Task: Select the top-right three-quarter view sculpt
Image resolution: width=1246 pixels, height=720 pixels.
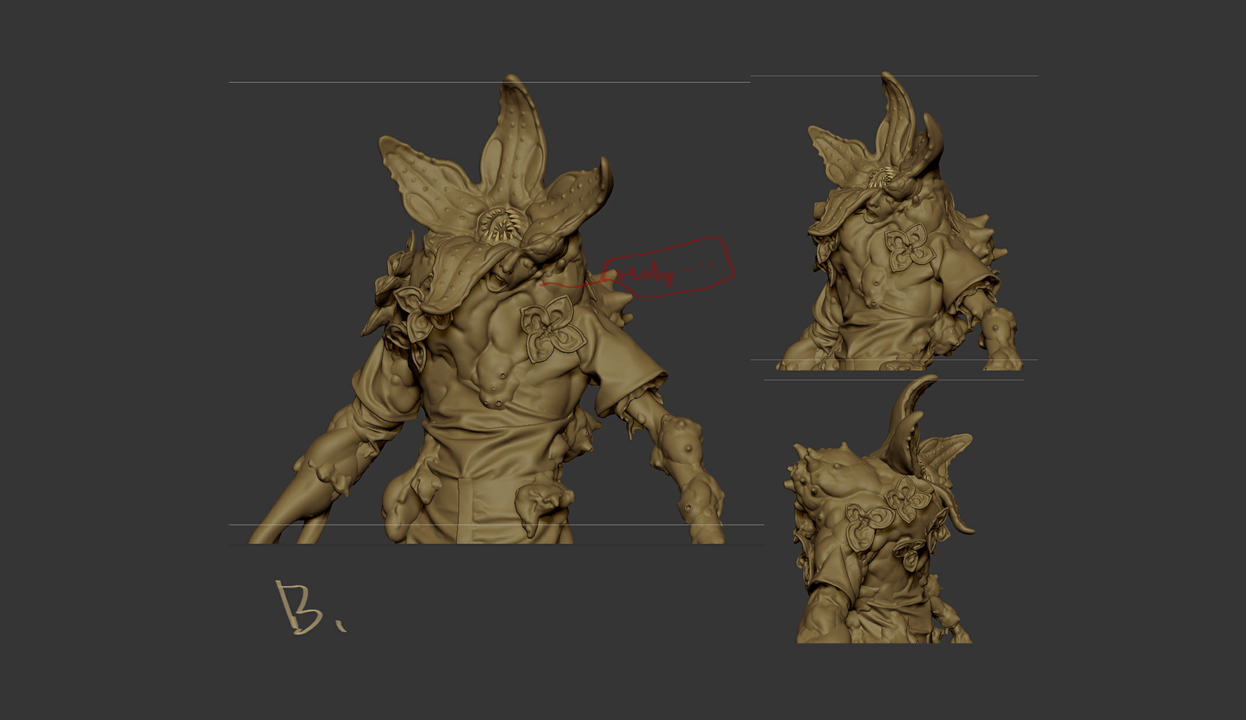Action: pyautogui.click(x=899, y=222)
